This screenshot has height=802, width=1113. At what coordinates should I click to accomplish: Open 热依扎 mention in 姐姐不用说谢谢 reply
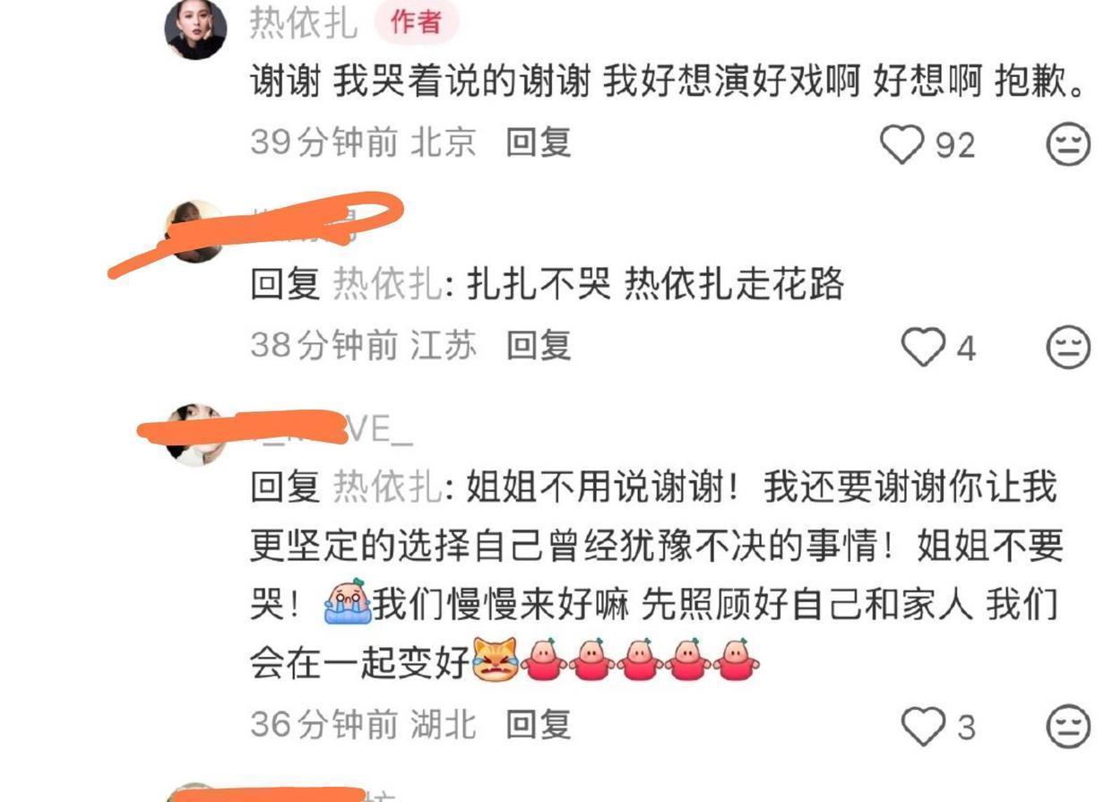pyautogui.click(x=387, y=487)
